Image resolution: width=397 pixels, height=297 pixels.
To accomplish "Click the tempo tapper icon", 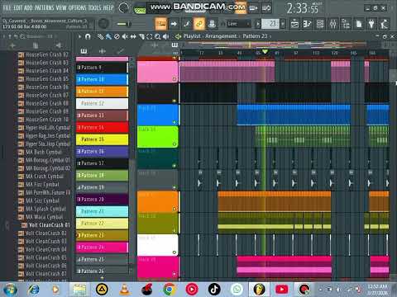I will (385, 24).
